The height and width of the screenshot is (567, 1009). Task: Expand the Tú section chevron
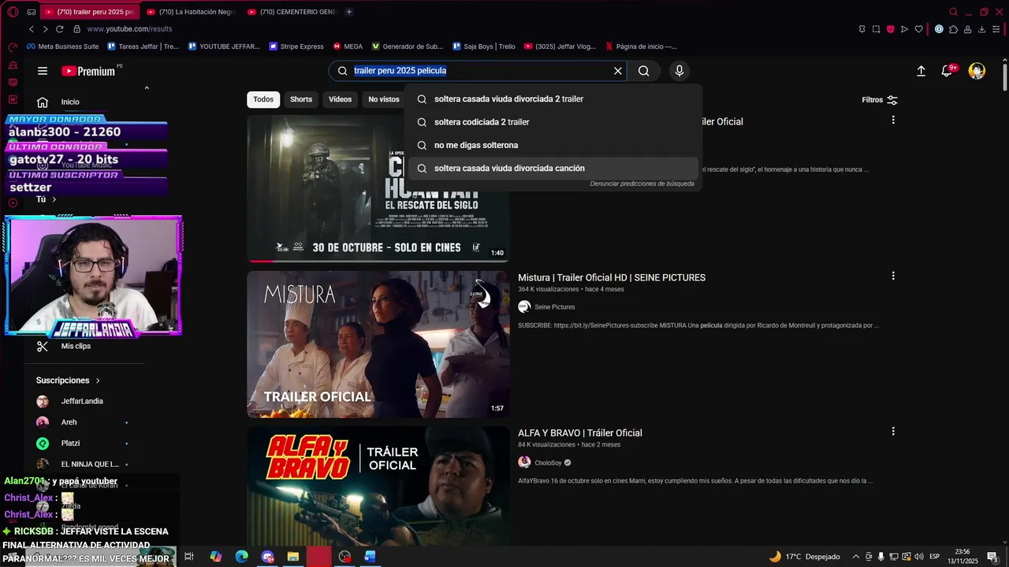[x=54, y=199]
